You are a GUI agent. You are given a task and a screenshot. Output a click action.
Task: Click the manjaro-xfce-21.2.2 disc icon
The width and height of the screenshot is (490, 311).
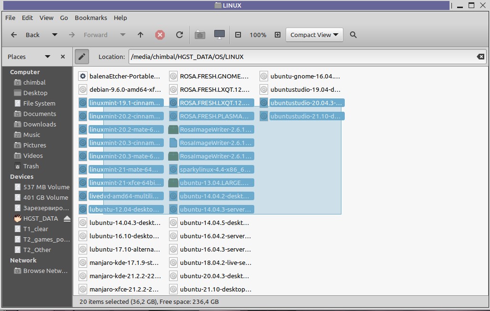tap(82, 290)
